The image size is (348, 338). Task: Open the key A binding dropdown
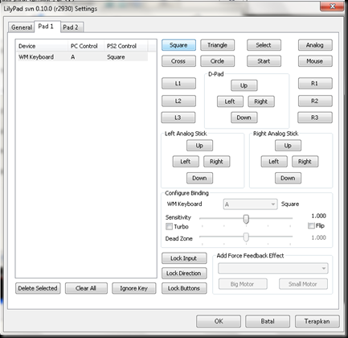(x=250, y=204)
